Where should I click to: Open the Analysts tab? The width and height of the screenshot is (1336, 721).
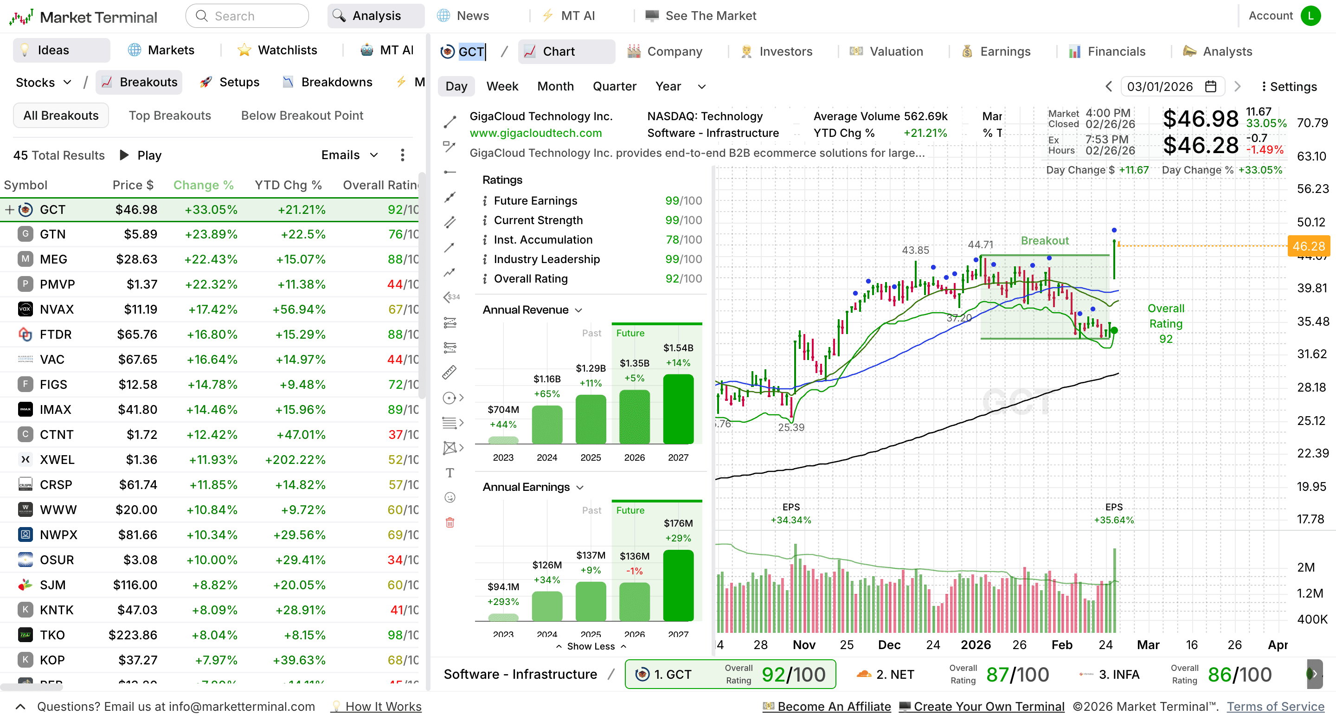[x=1218, y=51]
